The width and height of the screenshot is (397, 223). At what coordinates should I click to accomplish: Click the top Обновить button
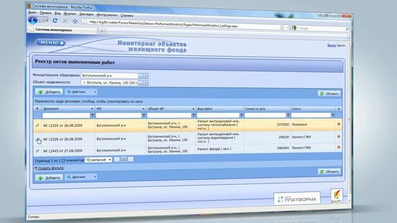(329, 94)
